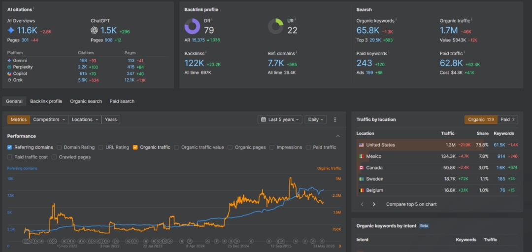Enable Crawled pages checkbox
The height and width of the screenshot is (252, 532).
coord(54,157)
